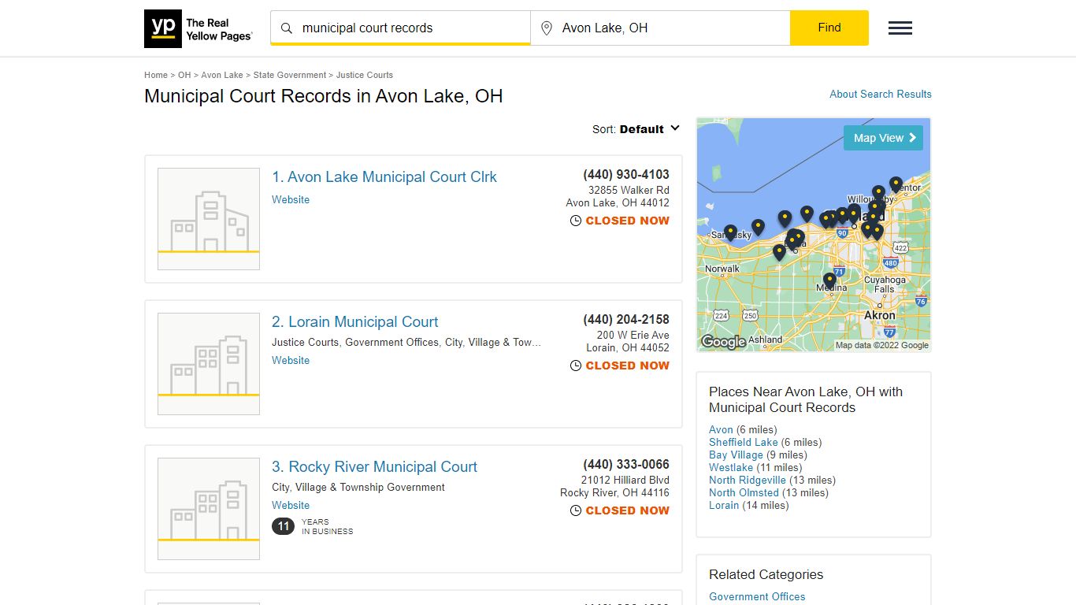Click address 32855 Walker Rd
This screenshot has height=605, width=1076.
tap(629, 190)
